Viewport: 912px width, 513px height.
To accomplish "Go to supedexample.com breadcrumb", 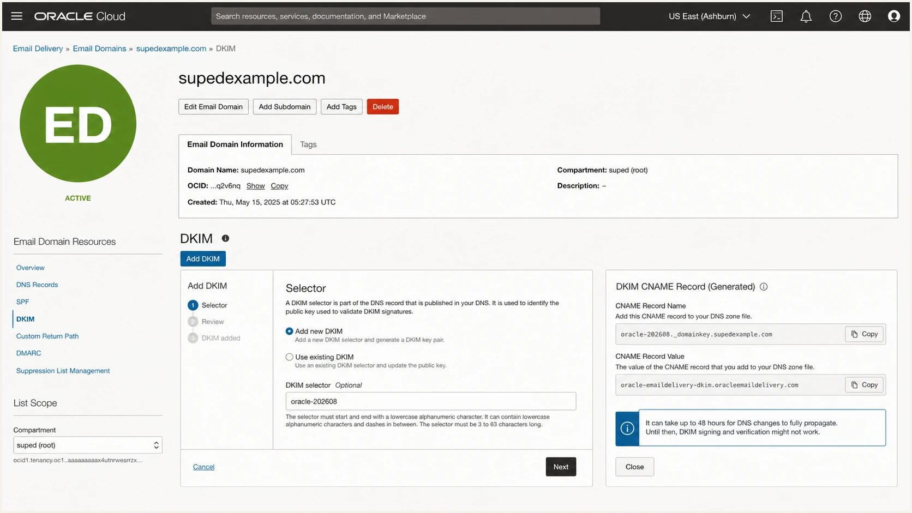I will [x=171, y=49].
